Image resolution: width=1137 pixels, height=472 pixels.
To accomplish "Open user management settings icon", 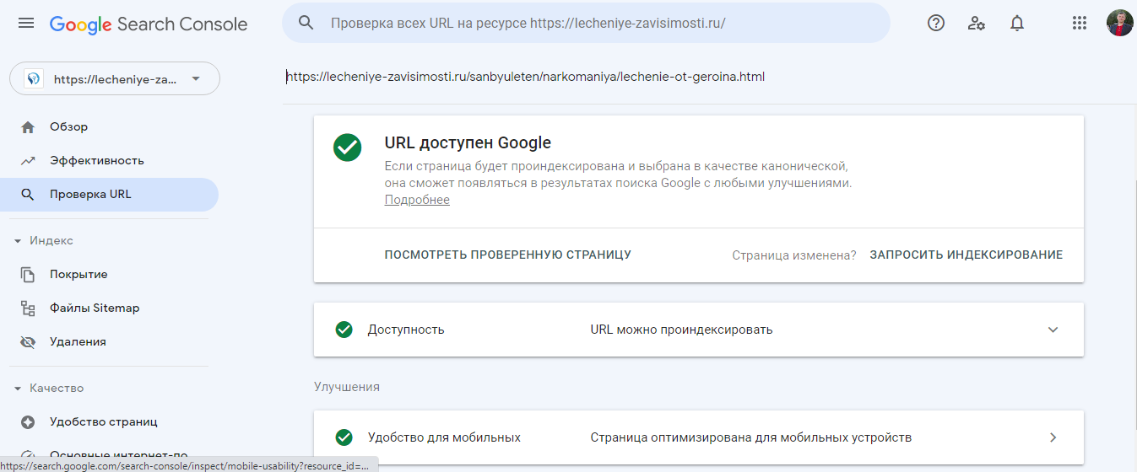I will pos(977,23).
